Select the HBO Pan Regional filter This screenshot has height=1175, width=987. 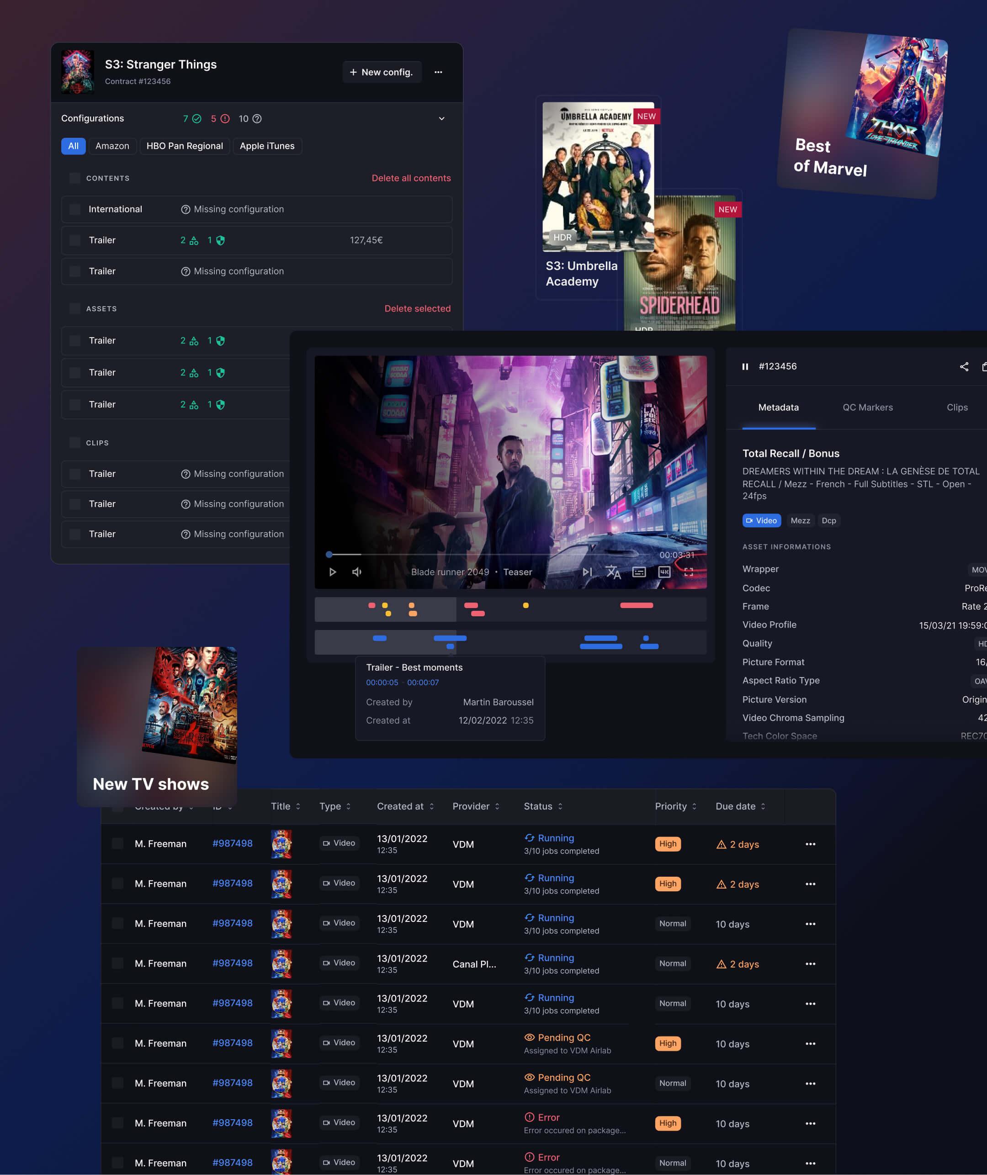pyautogui.click(x=185, y=146)
